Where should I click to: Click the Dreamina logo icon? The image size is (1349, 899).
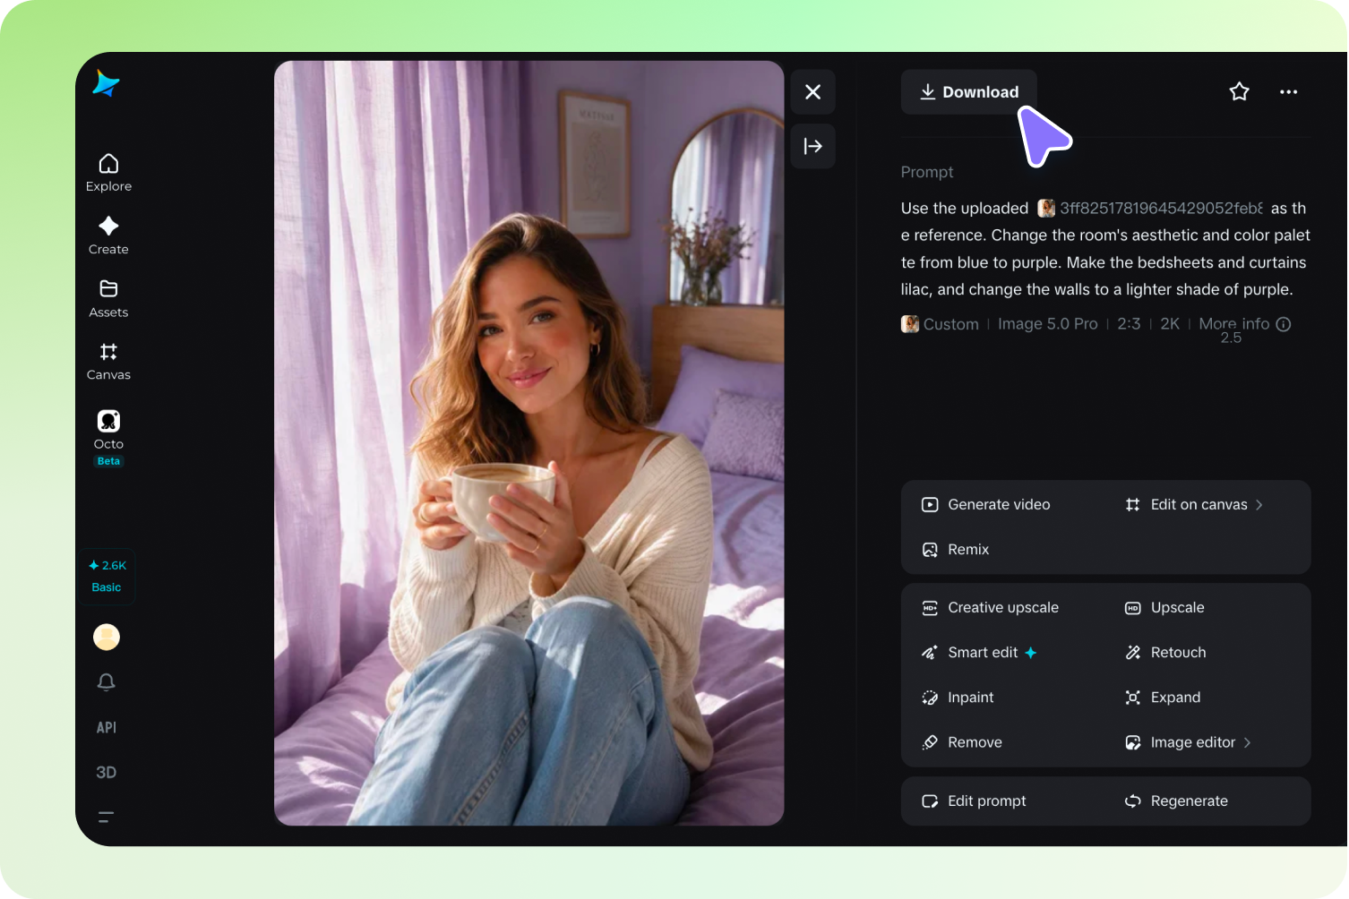click(106, 83)
